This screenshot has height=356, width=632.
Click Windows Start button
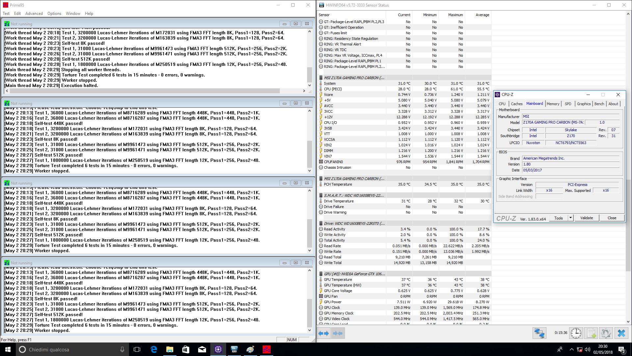click(x=8, y=349)
